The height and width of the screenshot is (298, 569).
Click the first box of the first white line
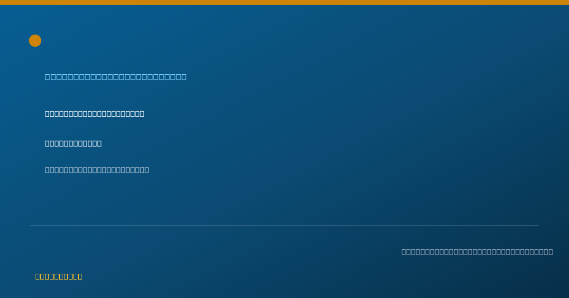click(47, 114)
